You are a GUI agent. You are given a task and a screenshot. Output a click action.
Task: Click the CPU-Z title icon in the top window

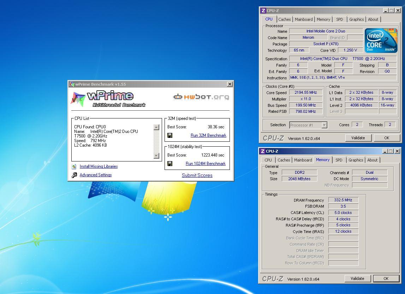tap(263, 11)
